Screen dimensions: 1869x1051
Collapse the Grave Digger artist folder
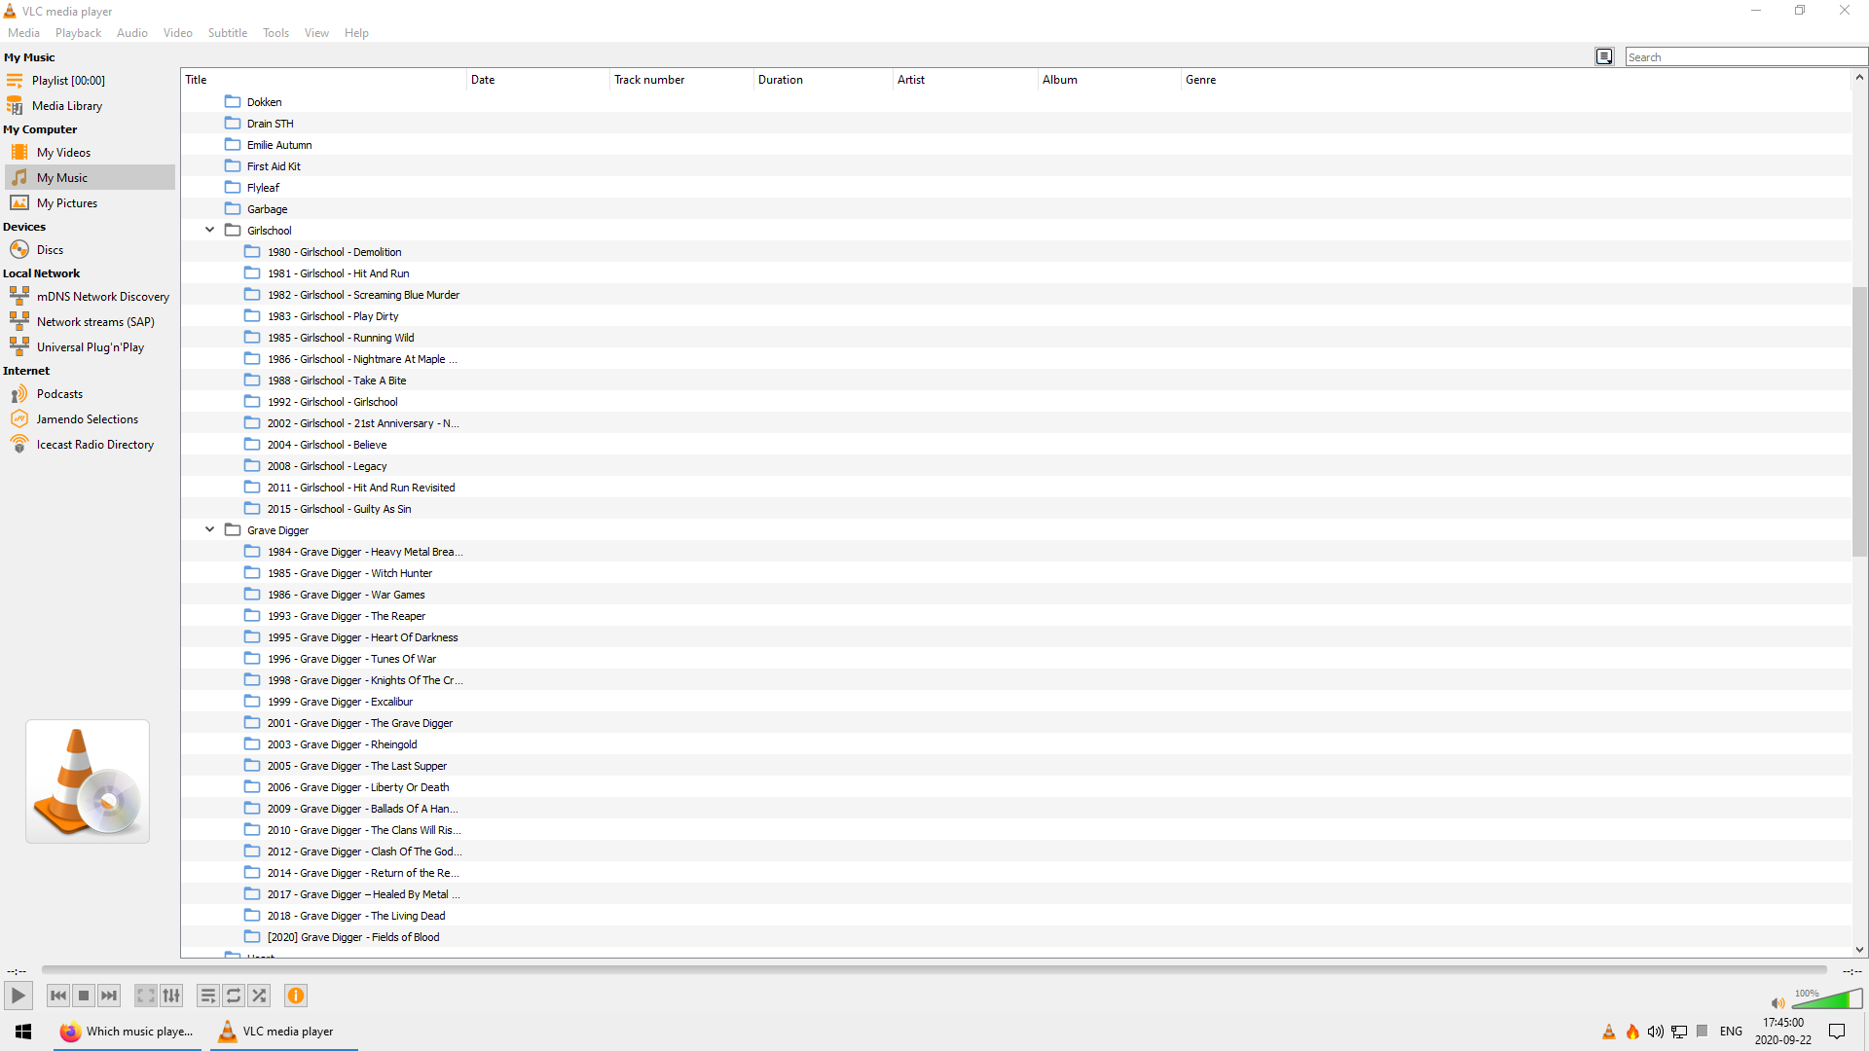209,530
